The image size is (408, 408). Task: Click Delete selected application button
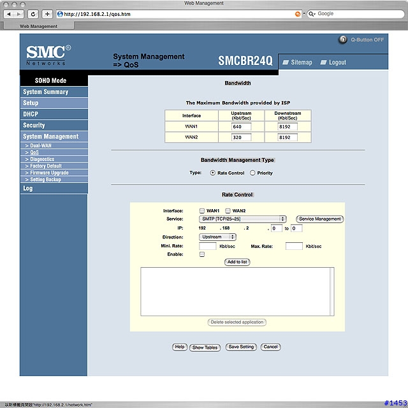[x=237, y=323]
